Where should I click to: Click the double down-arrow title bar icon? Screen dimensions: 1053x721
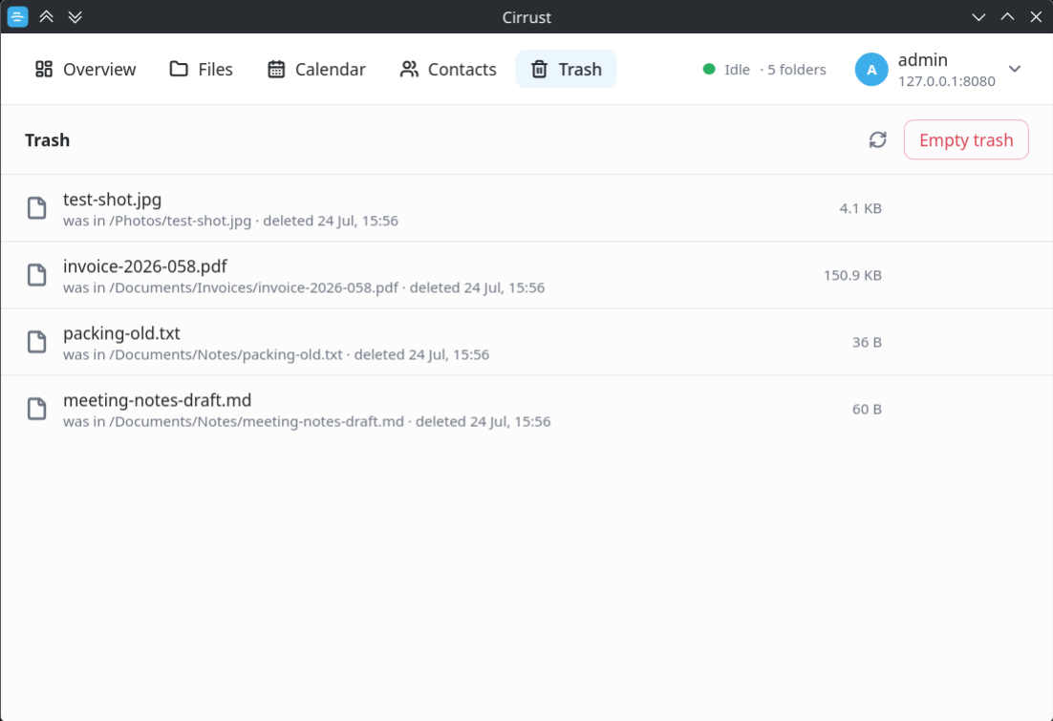[75, 17]
